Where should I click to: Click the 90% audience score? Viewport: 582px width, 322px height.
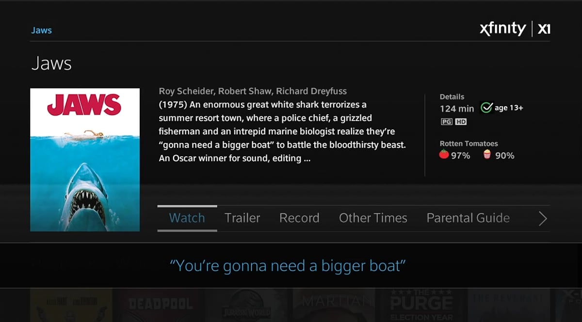click(x=505, y=155)
